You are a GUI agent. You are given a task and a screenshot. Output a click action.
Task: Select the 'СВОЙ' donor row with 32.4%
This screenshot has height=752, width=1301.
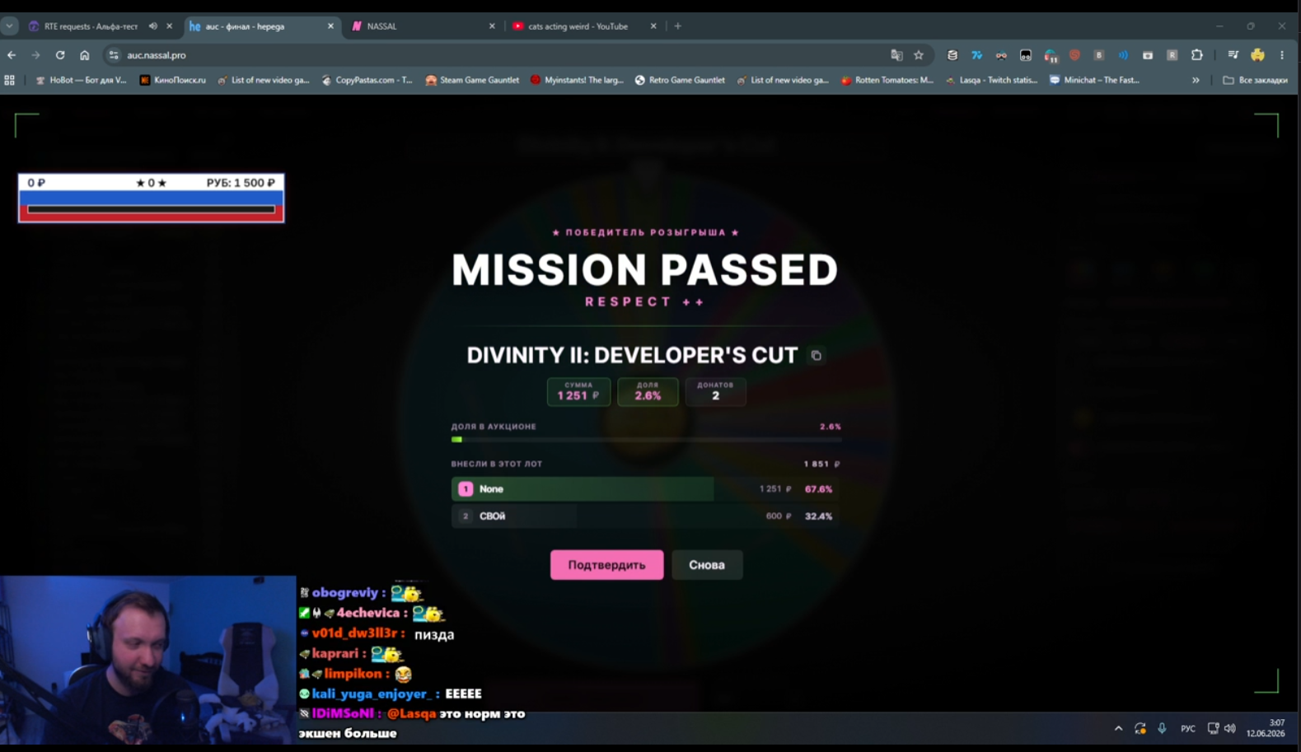tap(646, 516)
